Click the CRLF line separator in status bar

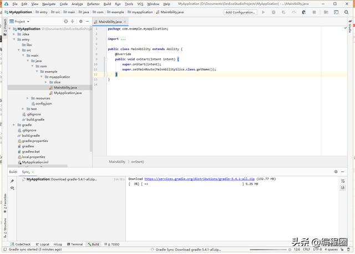(x=307, y=250)
